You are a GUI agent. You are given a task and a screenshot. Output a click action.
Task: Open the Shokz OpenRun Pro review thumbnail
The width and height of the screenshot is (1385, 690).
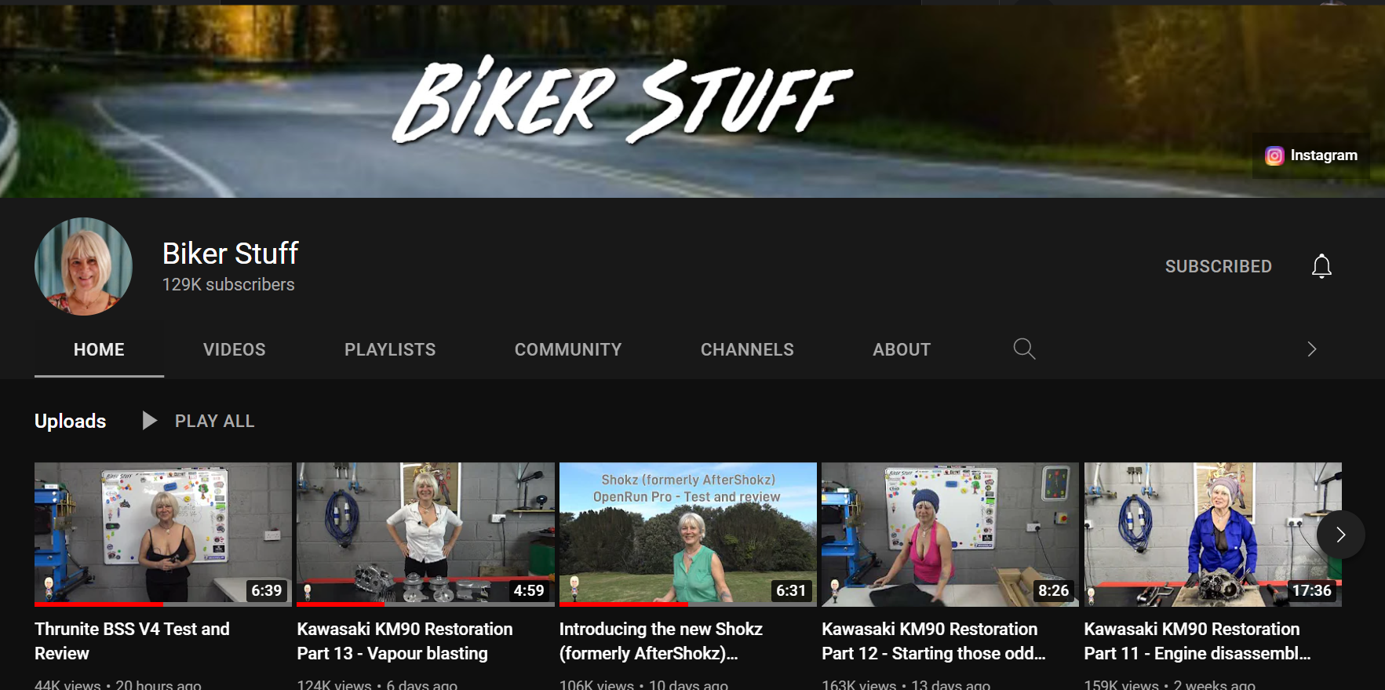pos(688,534)
